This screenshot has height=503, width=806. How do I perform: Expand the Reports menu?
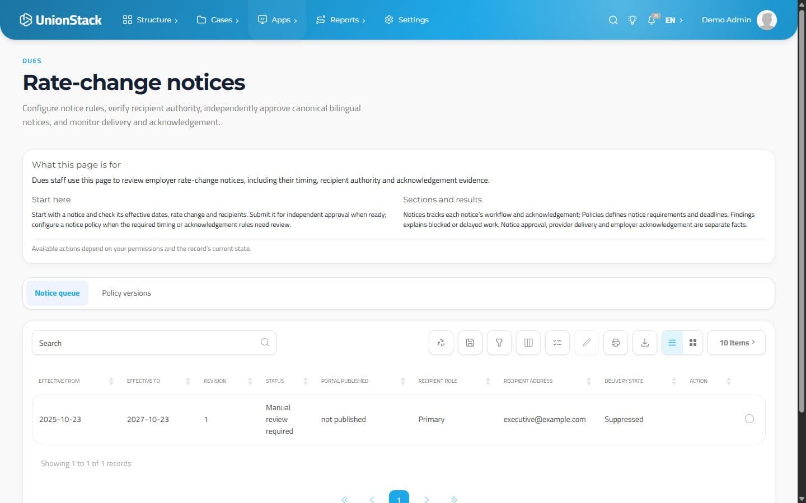[340, 20]
